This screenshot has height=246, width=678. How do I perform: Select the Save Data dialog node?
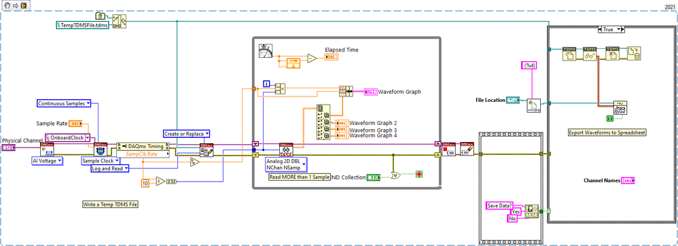point(531,211)
